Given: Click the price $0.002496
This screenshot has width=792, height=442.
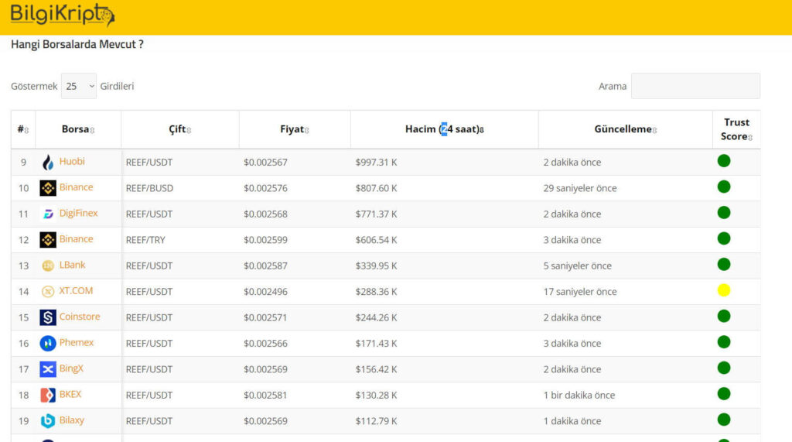Looking at the screenshot, I should pyautogui.click(x=266, y=292).
